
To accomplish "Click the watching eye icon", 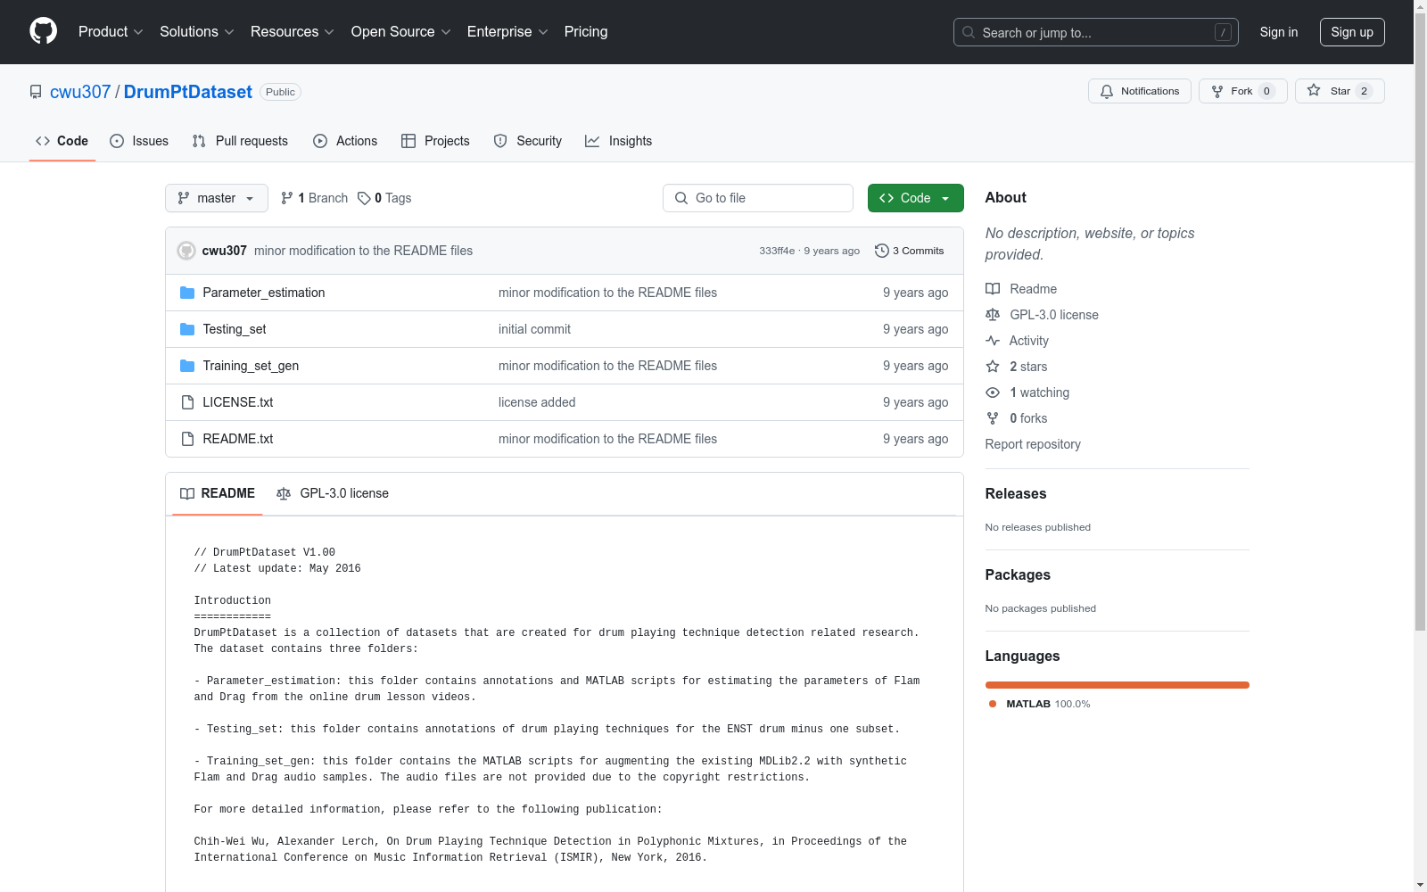I will [x=993, y=392].
